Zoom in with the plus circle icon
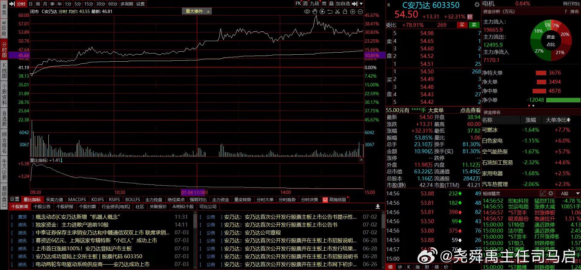Screen dimensions: 581x270 tap(353, 11)
